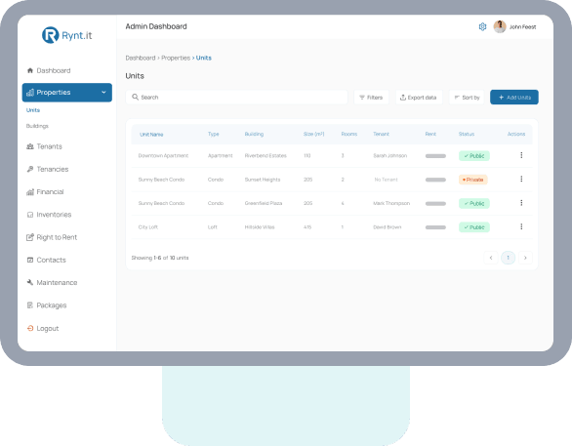The width and height of the screenshot is (572, 446).
Task: Open actions menu for Sunset Heights unit
Action: pos(521,179)
